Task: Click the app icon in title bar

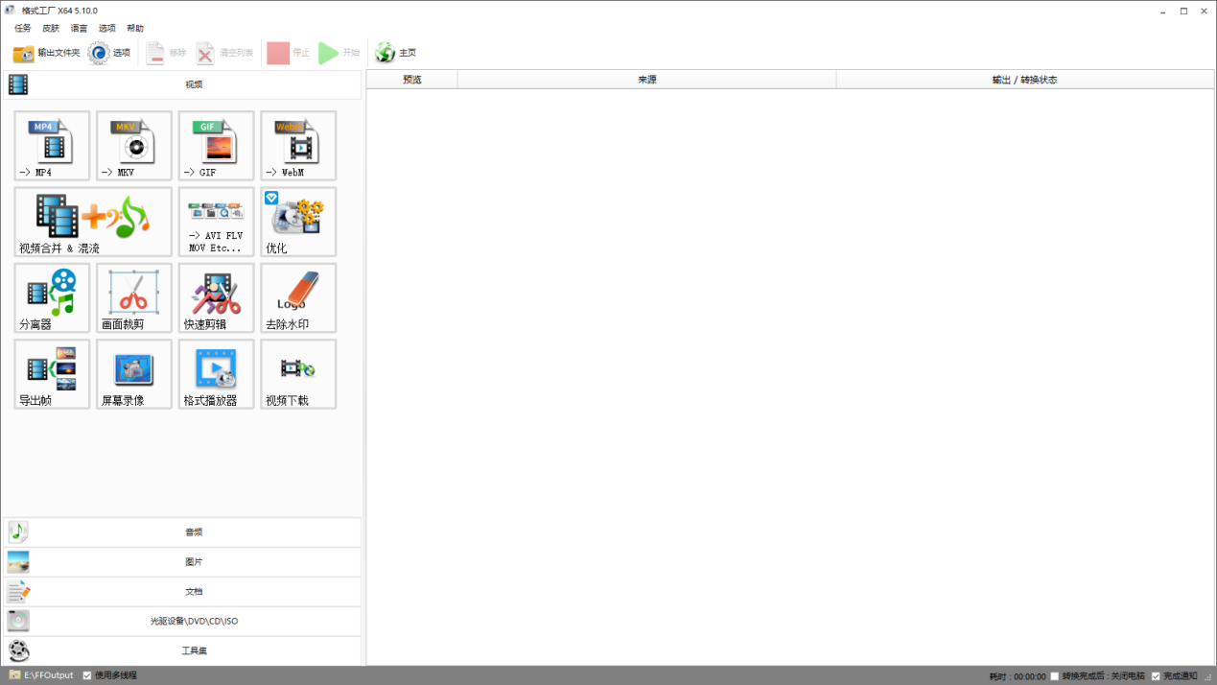Action: click(11, 11)
